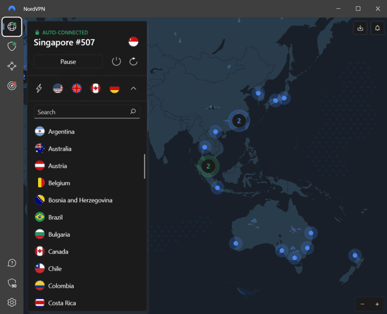Select Argentina in the country list

pos(87,131)
